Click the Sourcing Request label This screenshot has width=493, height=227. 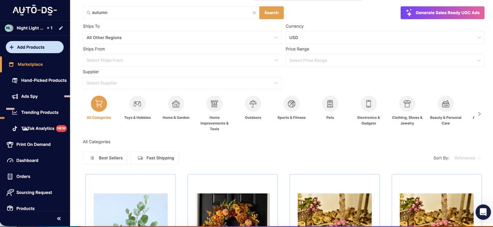(34, 192)
